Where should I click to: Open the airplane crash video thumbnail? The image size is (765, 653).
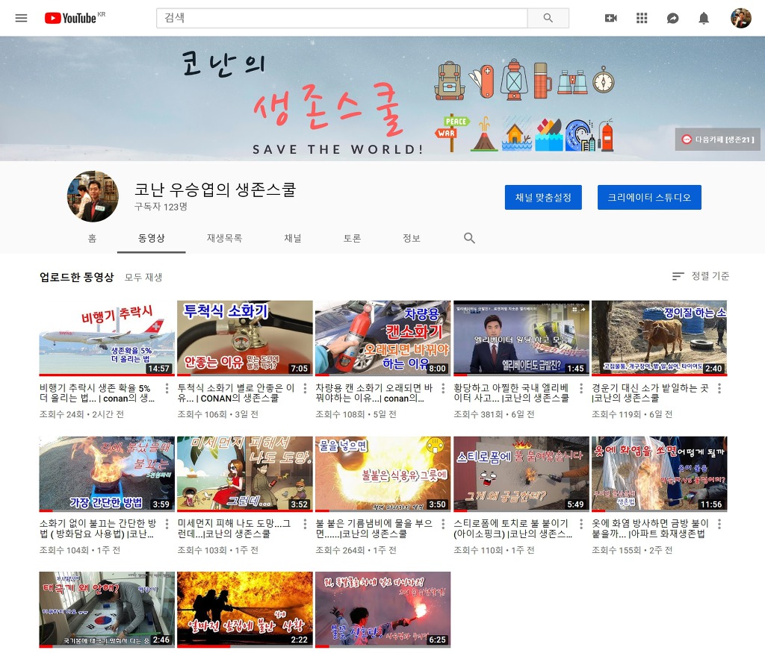[107, 338]
